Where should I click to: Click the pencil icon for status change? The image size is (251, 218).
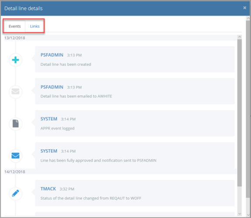pos(16,193)
